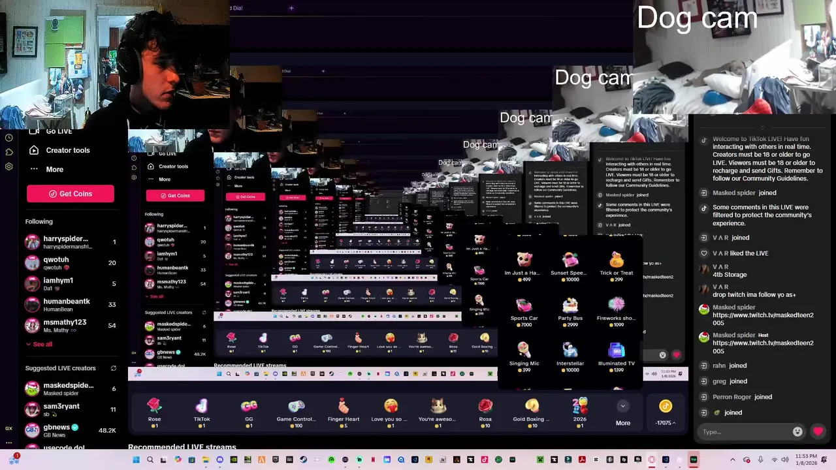Click the streamer webcam preview

pyautogui.click(x=114, y=63)
